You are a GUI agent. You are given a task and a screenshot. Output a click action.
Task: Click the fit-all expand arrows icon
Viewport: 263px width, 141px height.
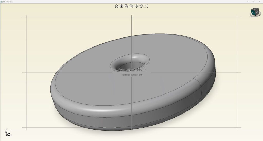tap(146, 6)
